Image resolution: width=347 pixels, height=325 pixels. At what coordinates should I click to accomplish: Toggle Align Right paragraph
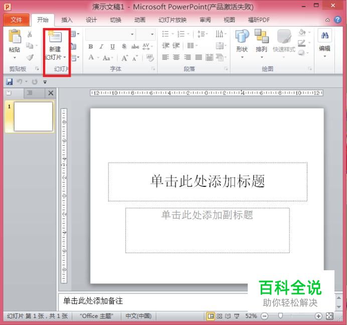pos(187,57)
